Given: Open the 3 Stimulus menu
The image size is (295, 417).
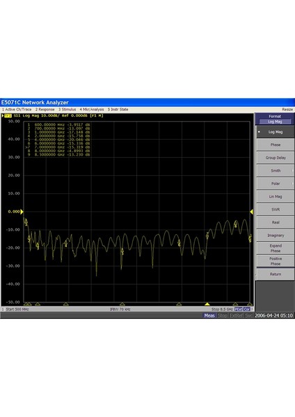Looking at the screenshot, I should click(x=67, y=110).
